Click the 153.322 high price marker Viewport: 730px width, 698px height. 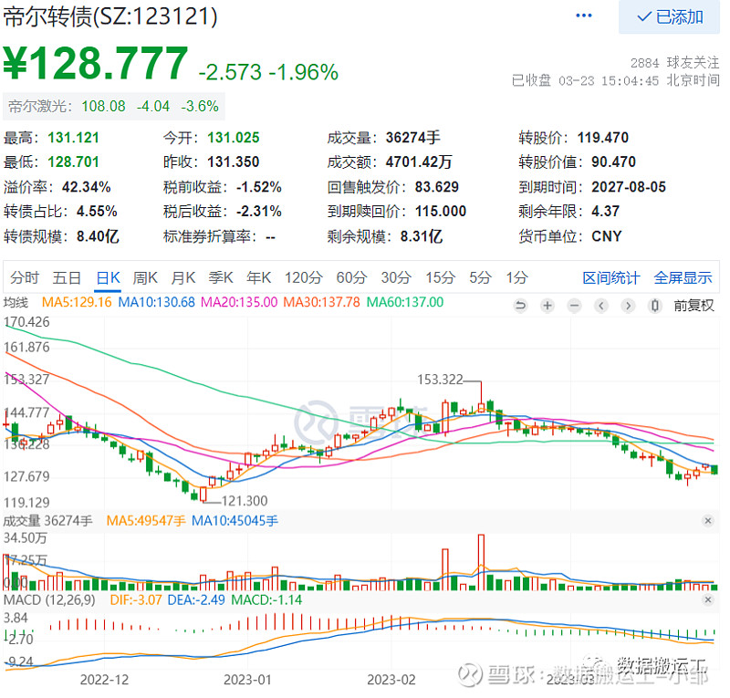click(x=440, y=380)
